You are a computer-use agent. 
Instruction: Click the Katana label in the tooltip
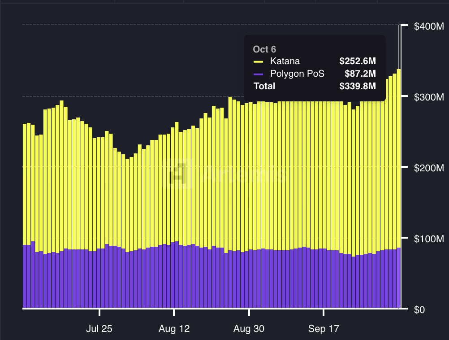point(285,61)
